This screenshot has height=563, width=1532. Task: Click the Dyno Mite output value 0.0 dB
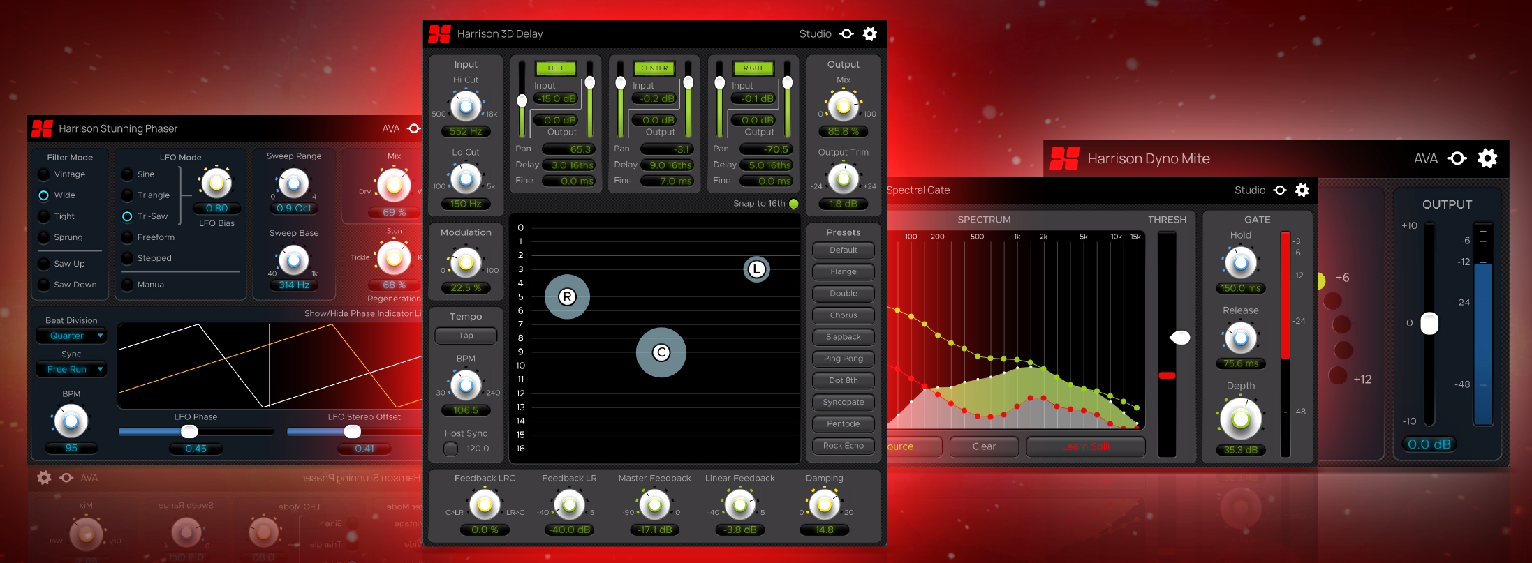point(1429,444)
